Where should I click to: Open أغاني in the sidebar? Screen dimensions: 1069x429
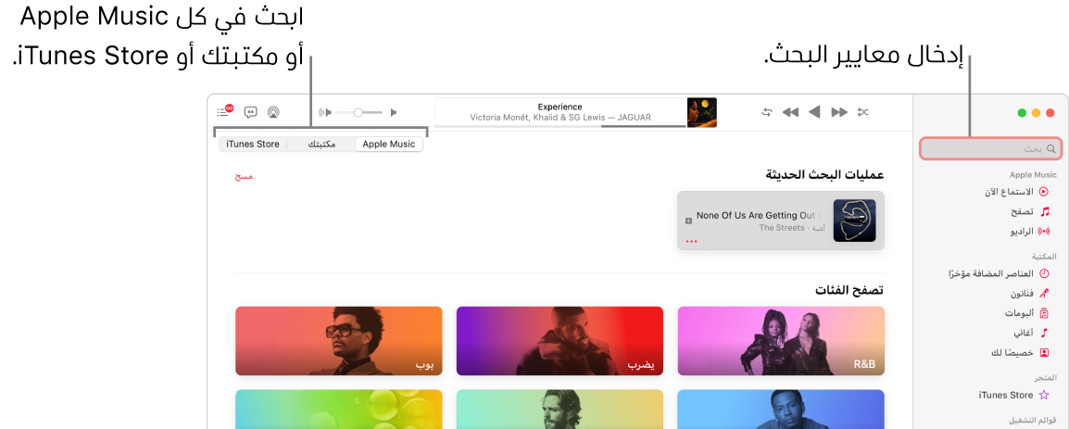tap(1032, 333)
